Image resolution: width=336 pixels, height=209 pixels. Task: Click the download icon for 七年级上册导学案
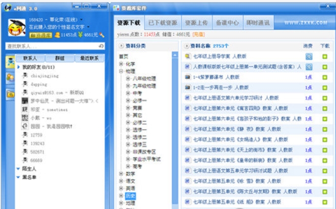[325, 56]
